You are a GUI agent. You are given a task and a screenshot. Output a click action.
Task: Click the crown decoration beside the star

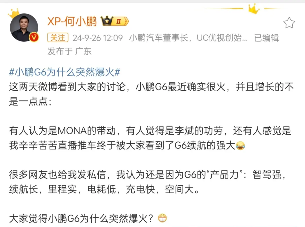click(x=254, y=8)
